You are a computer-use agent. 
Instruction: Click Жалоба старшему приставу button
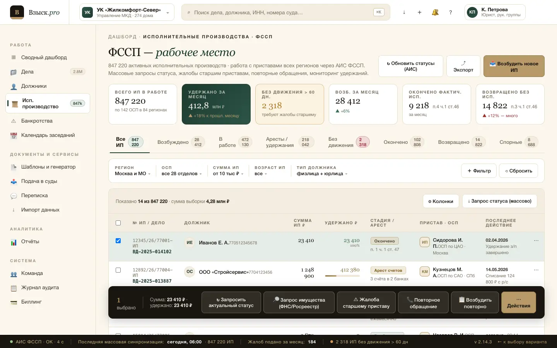pos(366,302)
